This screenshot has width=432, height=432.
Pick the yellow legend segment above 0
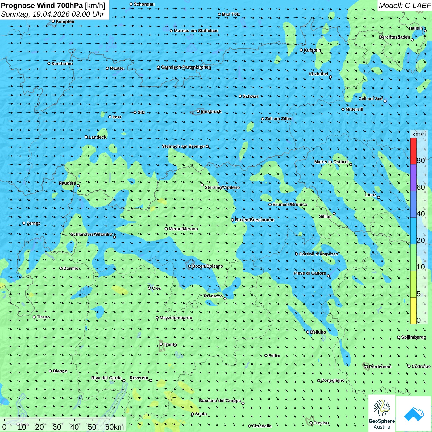[413, 311]
